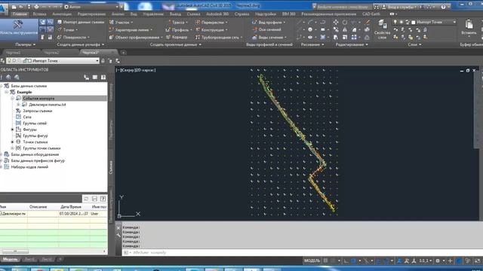Expand the Девлезери пикеты.txt import event

pyautogui.click(x=18, y=105)
